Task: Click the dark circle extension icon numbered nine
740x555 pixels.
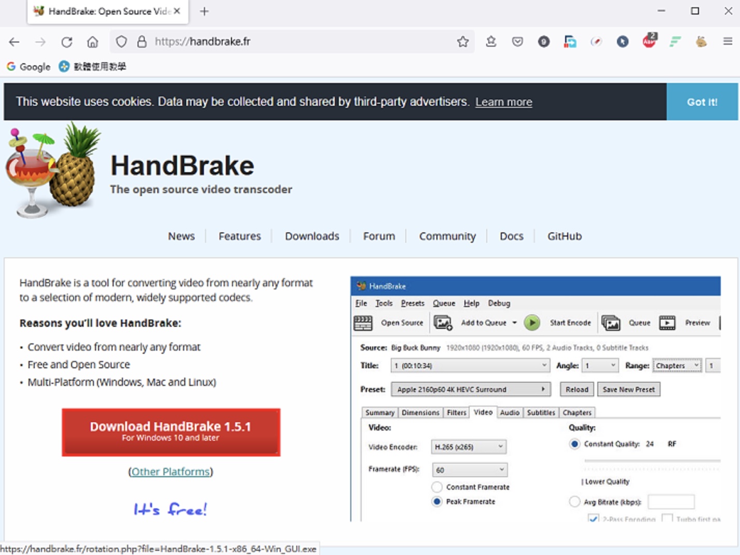Action: [x=543, y=41]
